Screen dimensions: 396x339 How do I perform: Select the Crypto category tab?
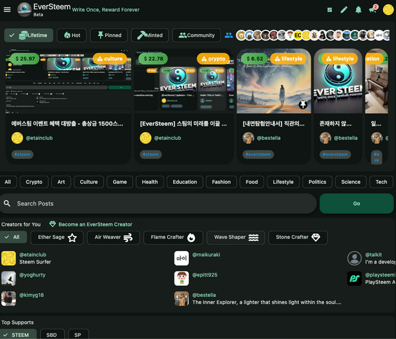[34, 182]
